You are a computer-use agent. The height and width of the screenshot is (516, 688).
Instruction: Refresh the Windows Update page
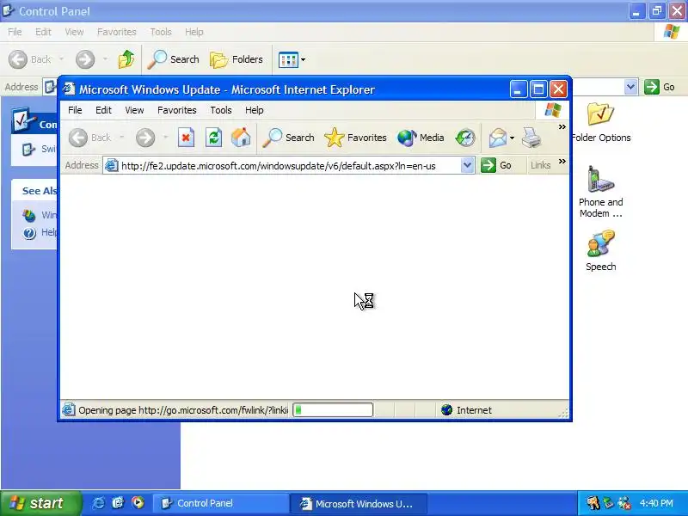pos(213,138)
